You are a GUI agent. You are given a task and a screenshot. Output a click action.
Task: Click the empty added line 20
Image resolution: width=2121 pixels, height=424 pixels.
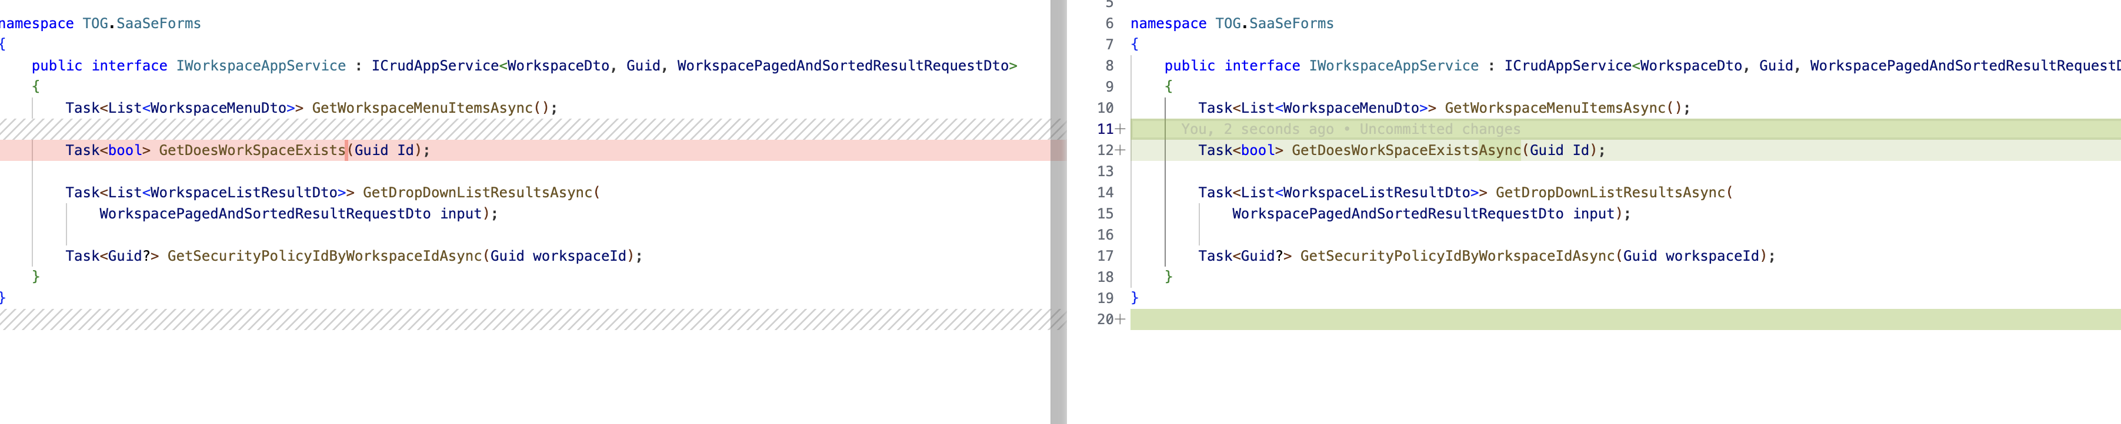[x=1625, y=319]
